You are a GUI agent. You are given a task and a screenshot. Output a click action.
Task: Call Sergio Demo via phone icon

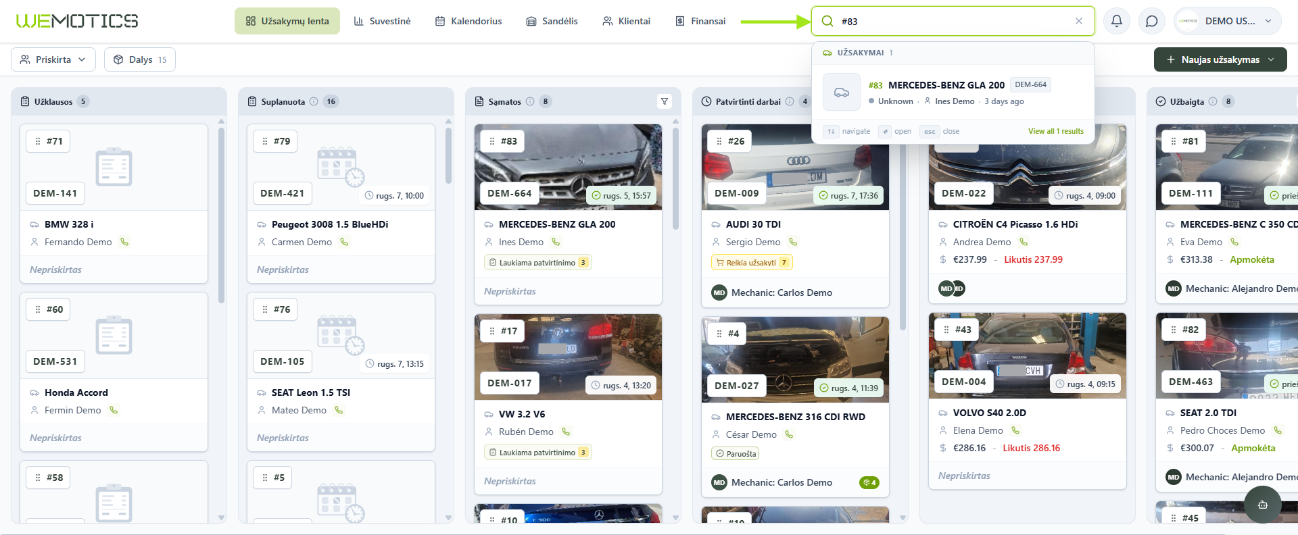[793, 242]
